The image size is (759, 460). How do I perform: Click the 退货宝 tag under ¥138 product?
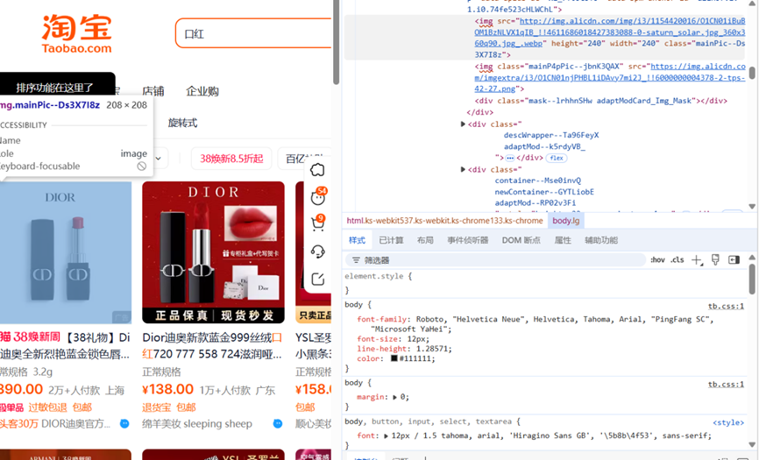coord(156,407)
